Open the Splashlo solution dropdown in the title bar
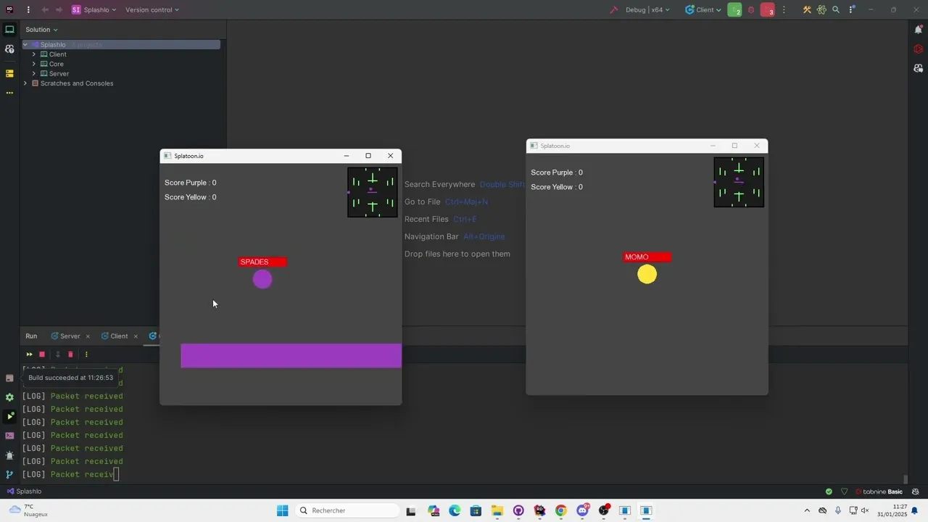Image resolution: width=928 pixels, height=522 pixels. coord(94,10)
